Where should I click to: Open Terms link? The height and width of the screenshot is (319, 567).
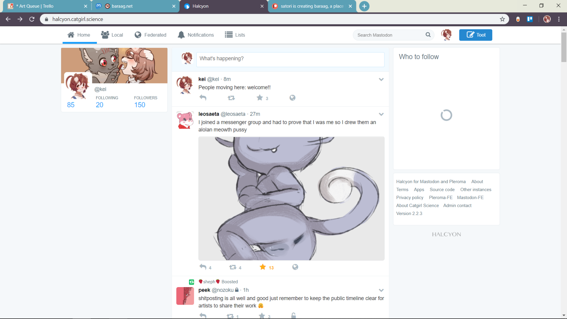pos(402,189)
